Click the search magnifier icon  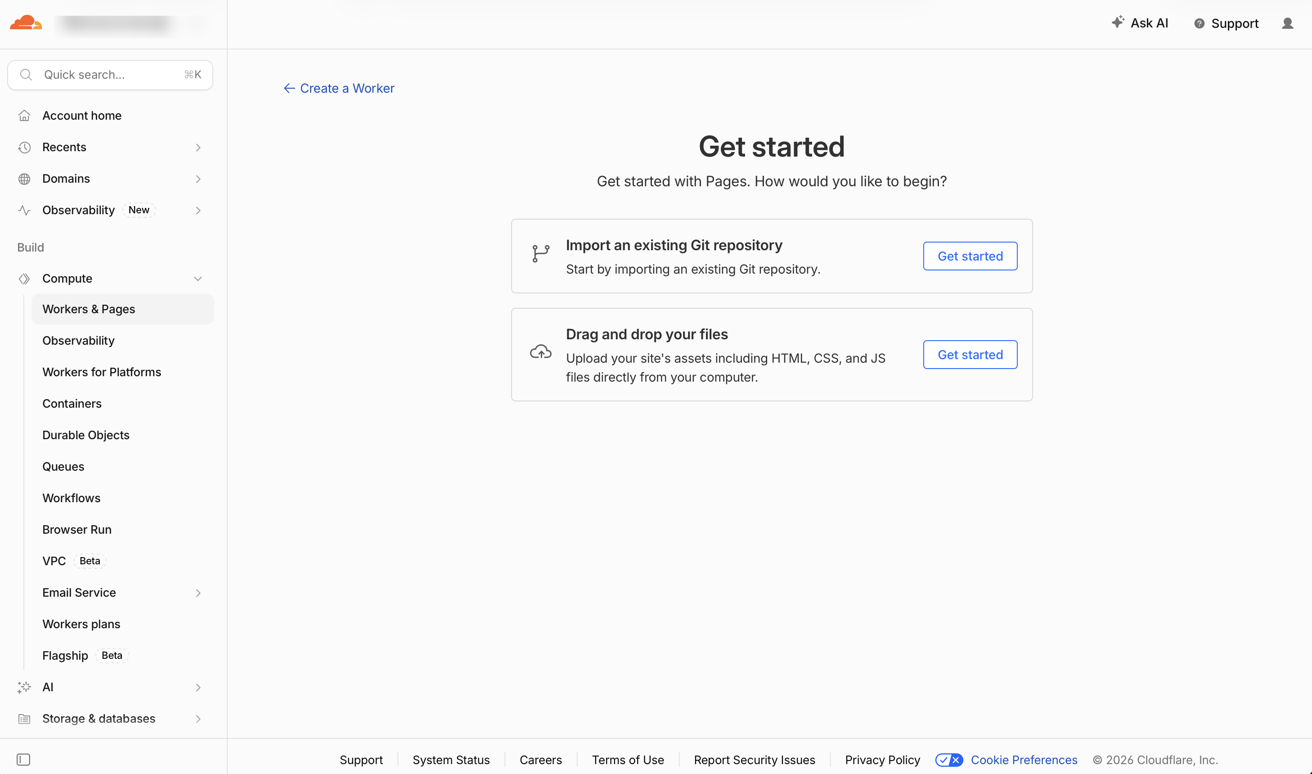point(26,75)
